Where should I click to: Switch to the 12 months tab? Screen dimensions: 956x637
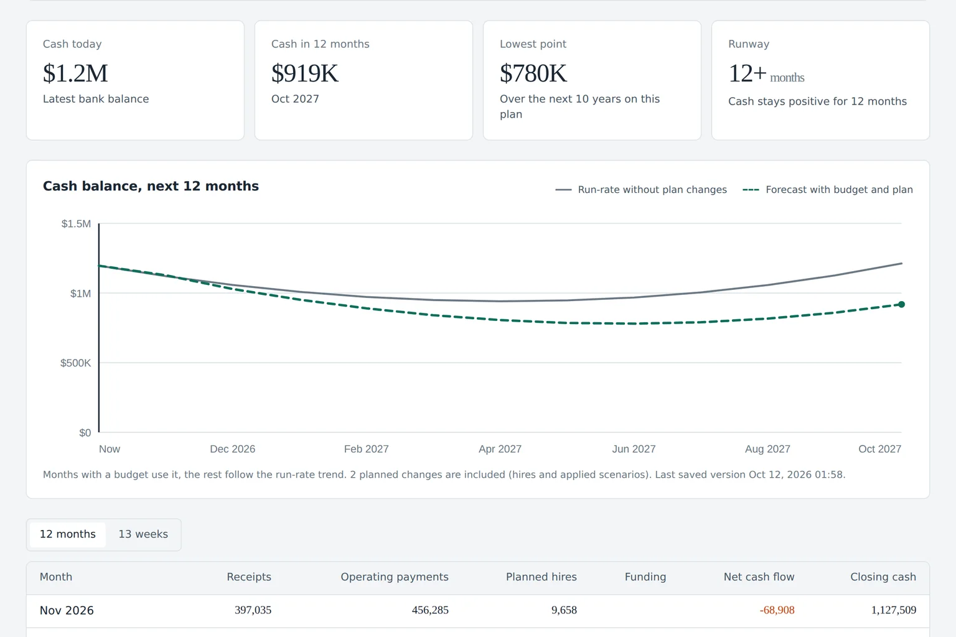coord(68,534)
